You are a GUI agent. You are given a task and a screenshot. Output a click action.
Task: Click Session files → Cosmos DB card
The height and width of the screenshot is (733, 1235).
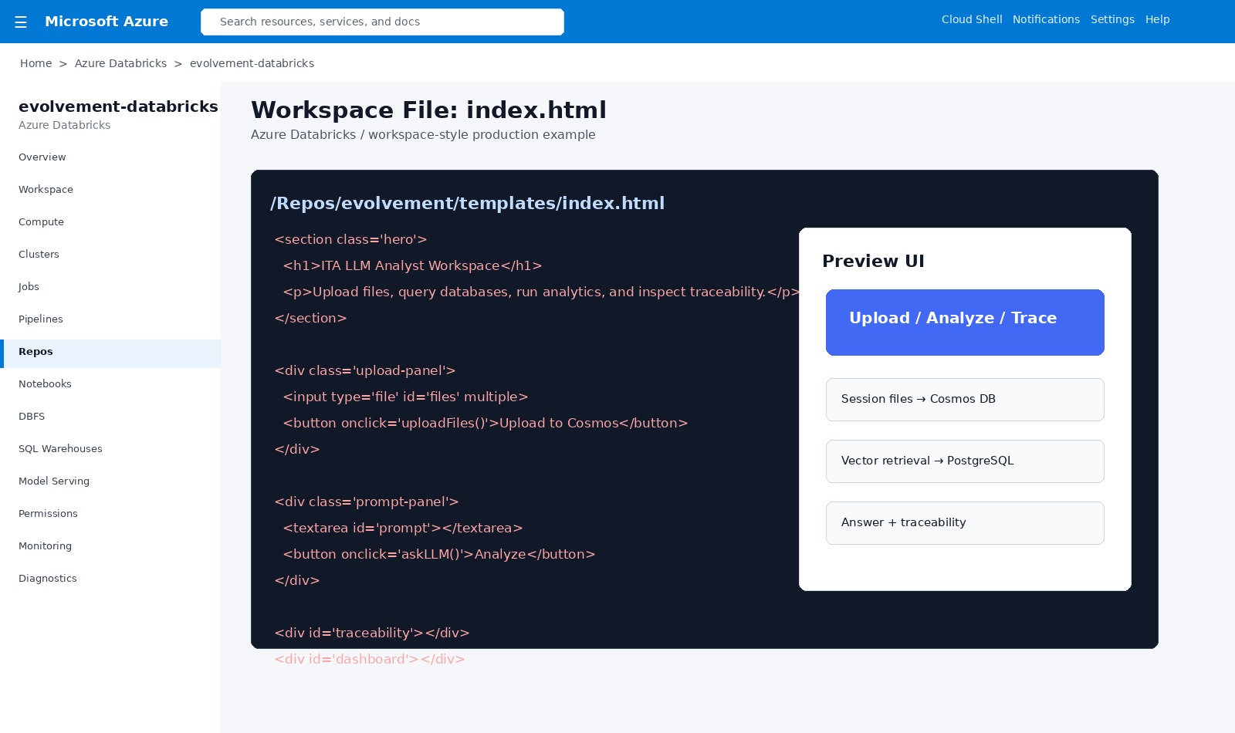(965, 400)
